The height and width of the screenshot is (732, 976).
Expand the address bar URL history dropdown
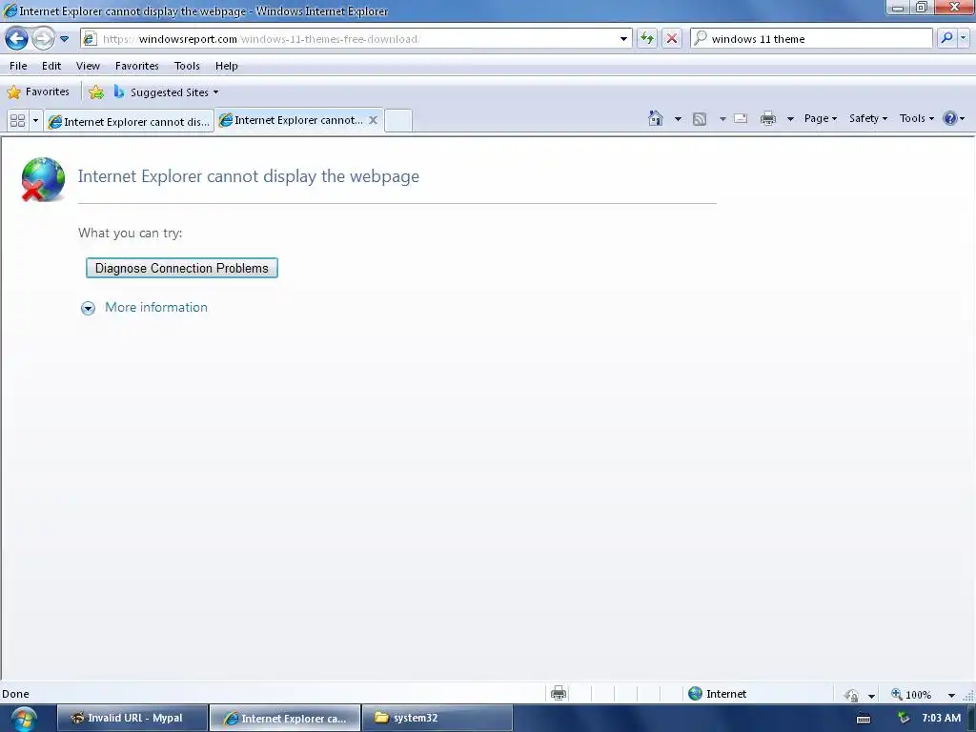[x=623, y=38]
